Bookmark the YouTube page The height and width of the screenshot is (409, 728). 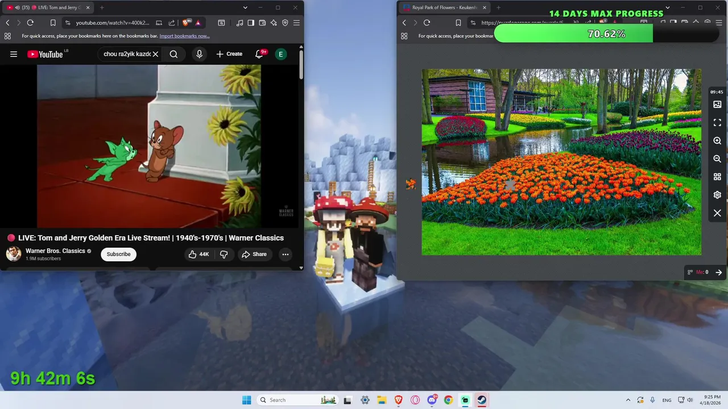tap(53, 23)
